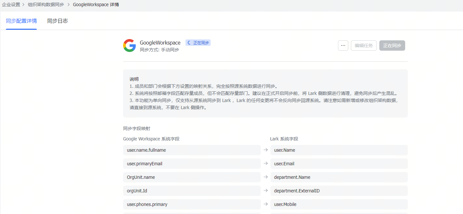Click the syncing moon status badge

click(198, 43)
